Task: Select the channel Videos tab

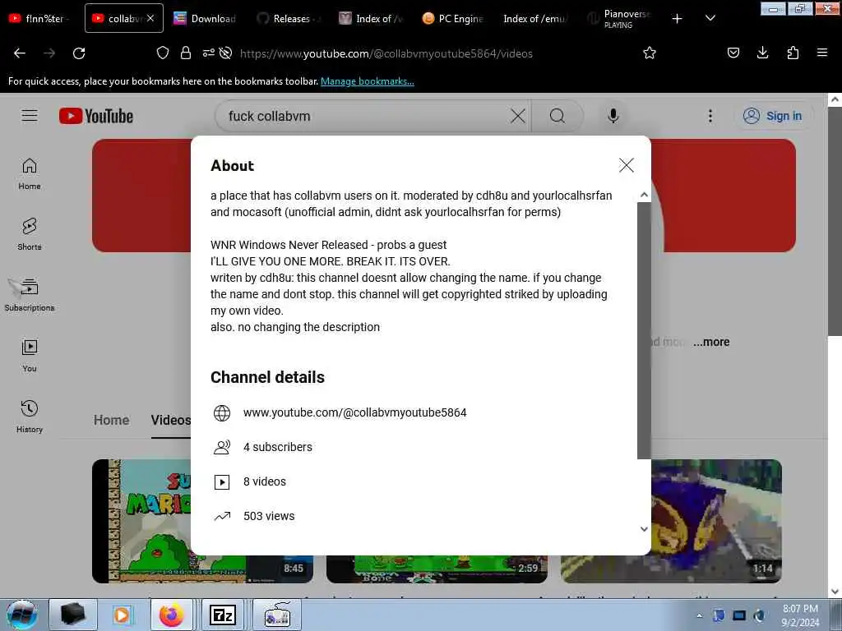Action: (x=171, y=420)
